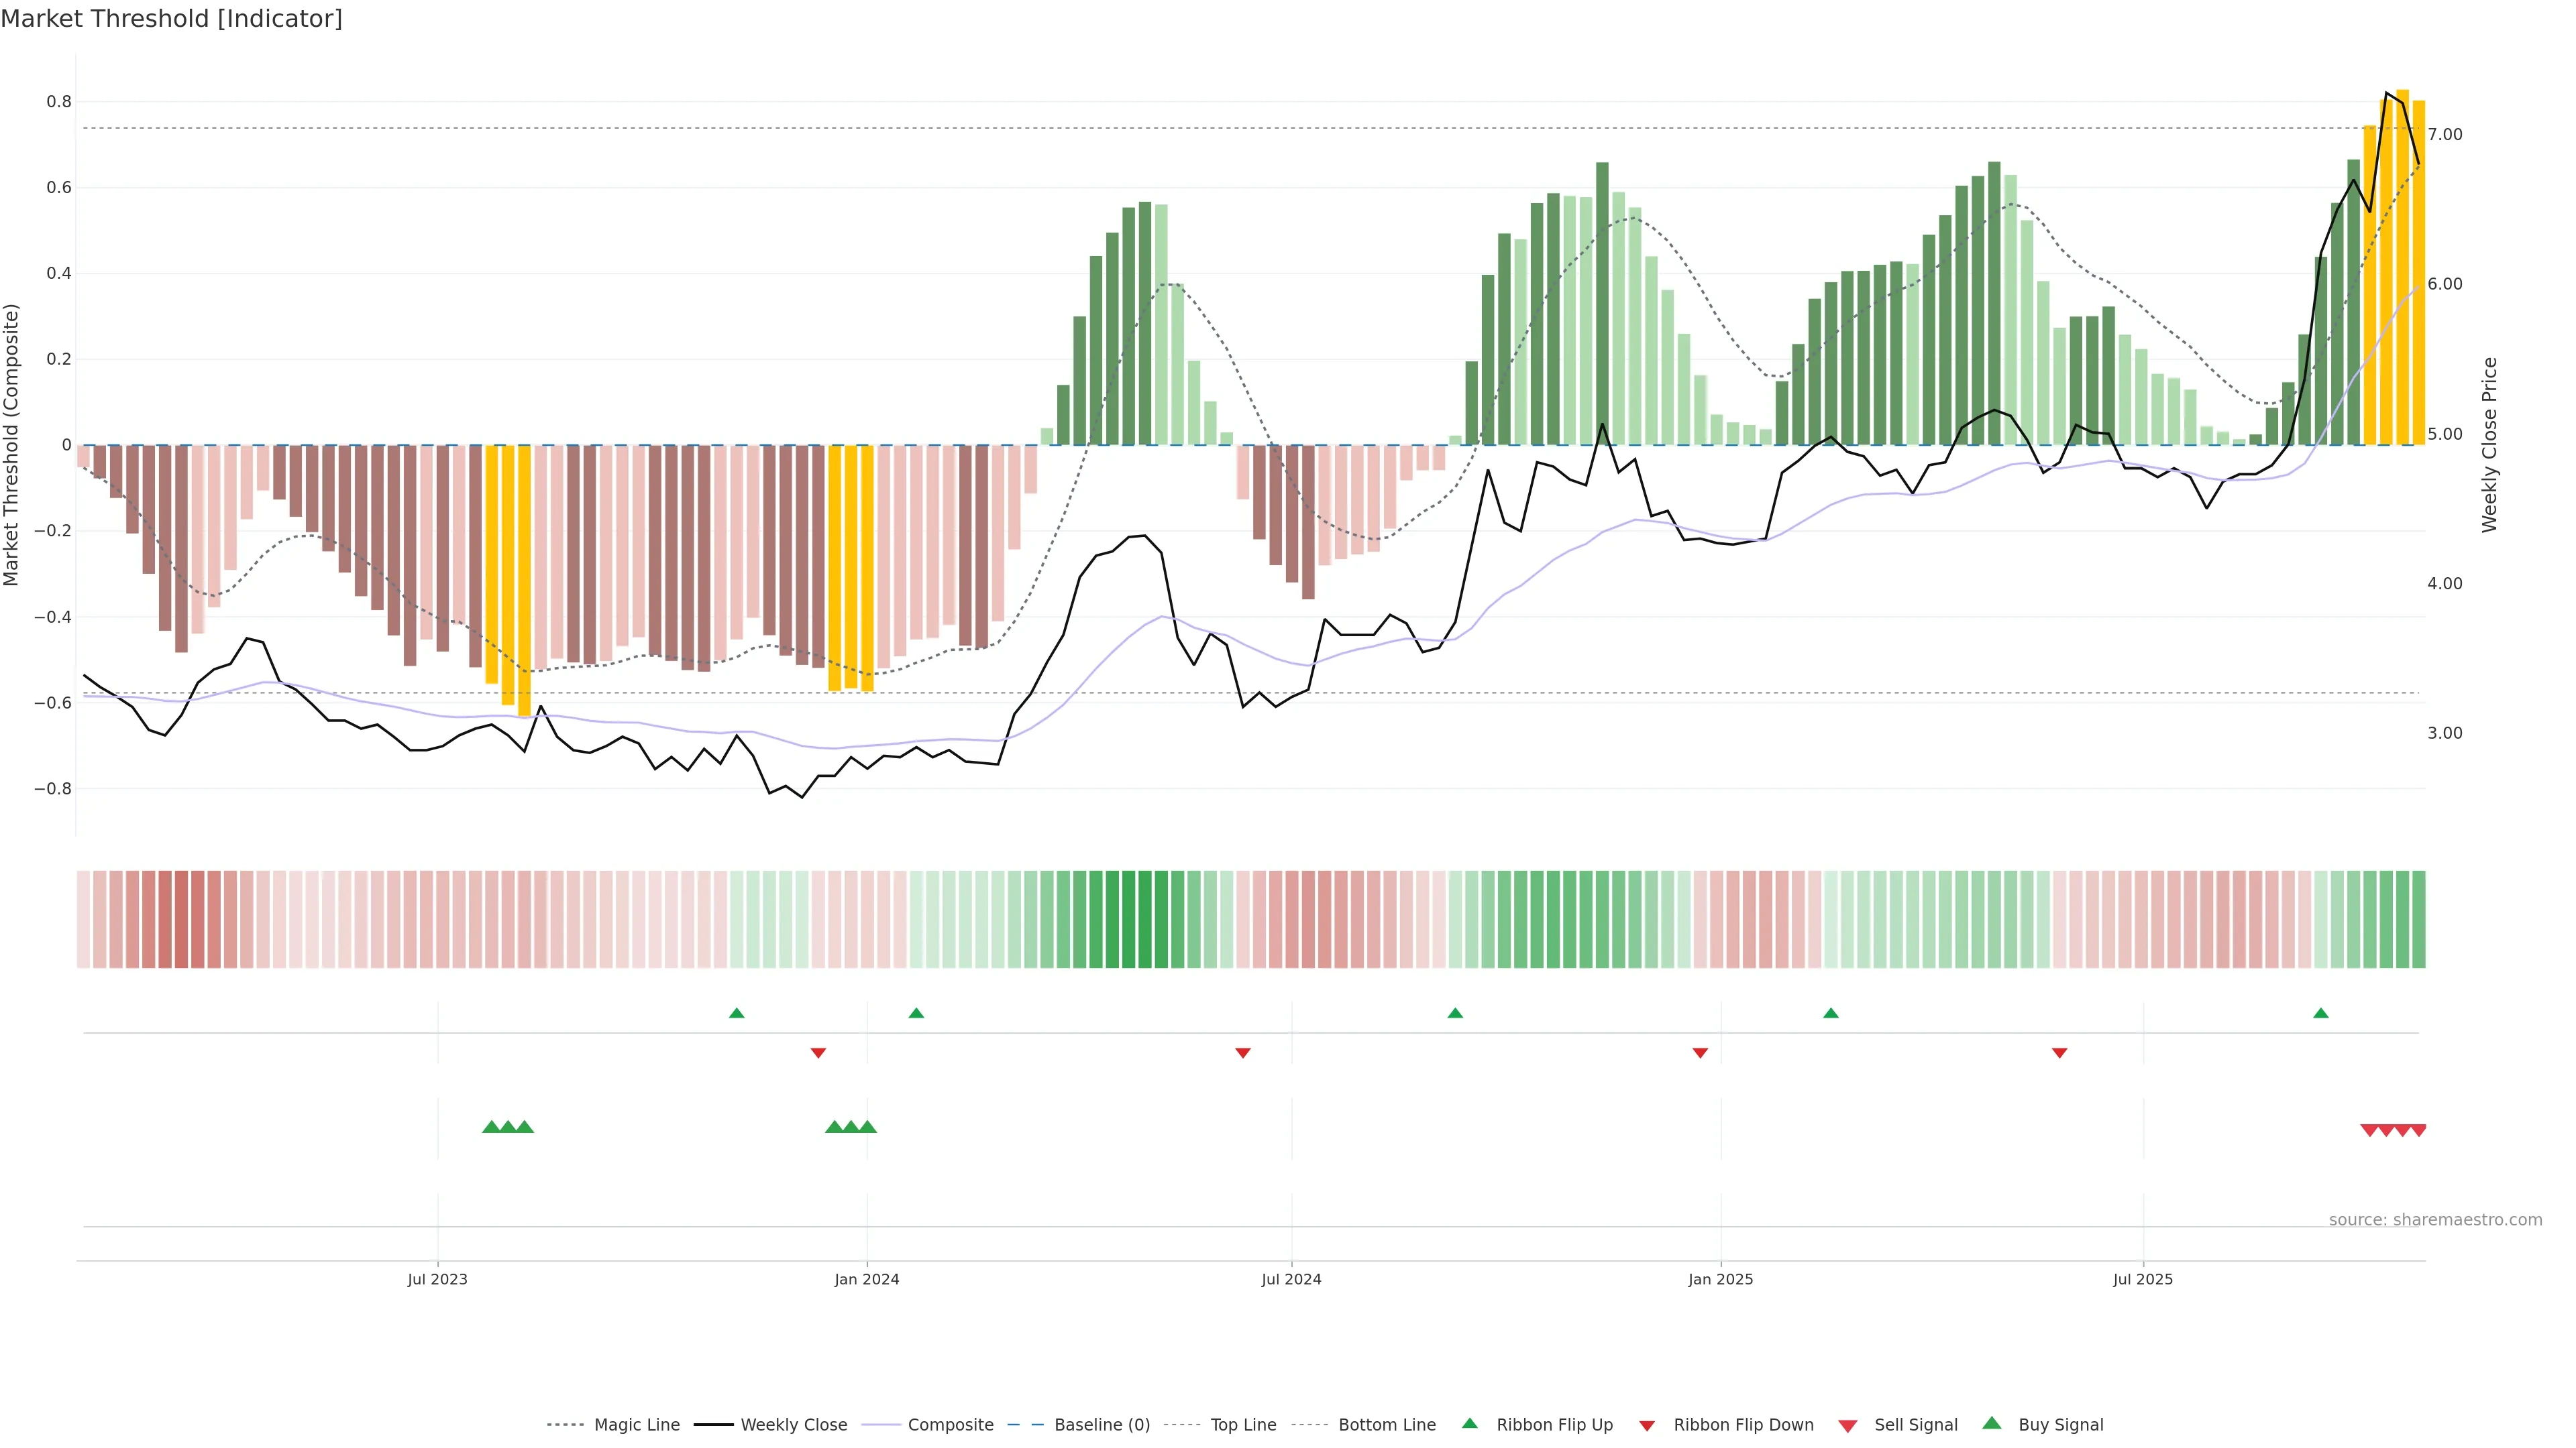Click the Ribbon Flip Down marker just before Jul 2024
This screenshot has height=1448, width=2576.
pos(1243,1052)
